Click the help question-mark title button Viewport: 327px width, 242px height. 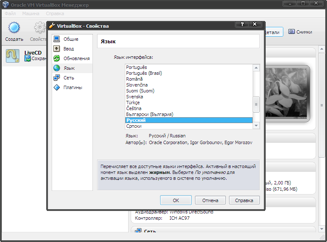[x=242, y=24]
